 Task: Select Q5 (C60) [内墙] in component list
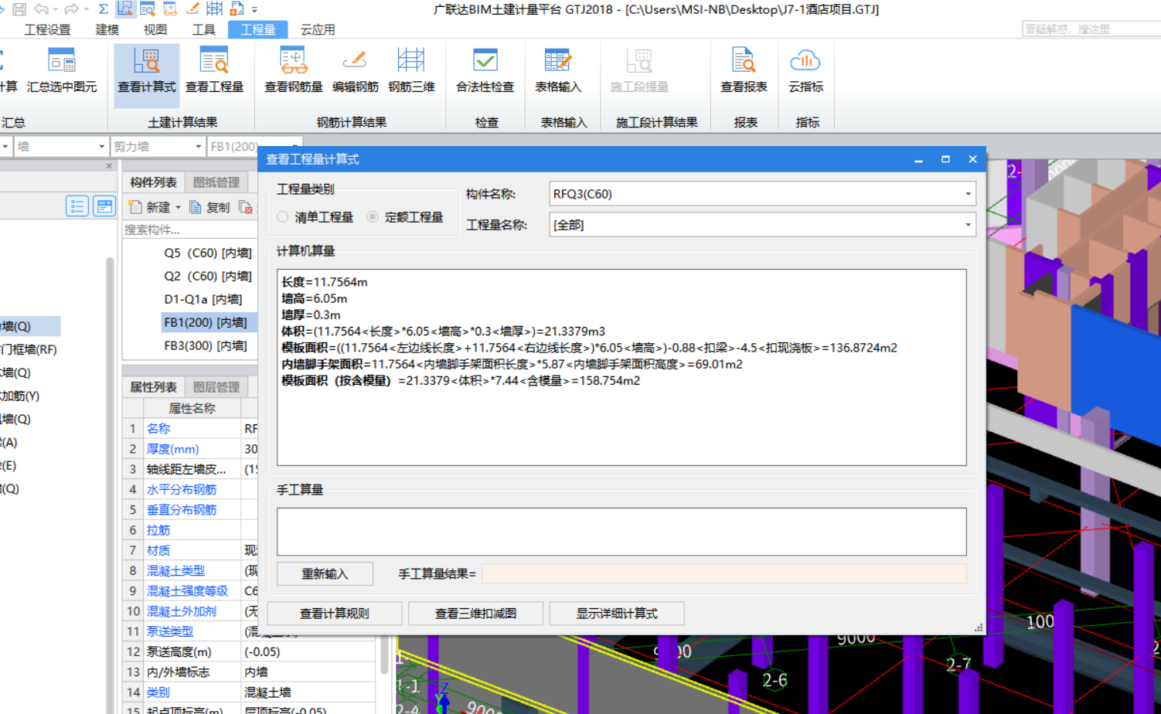(x=208, y=253)
